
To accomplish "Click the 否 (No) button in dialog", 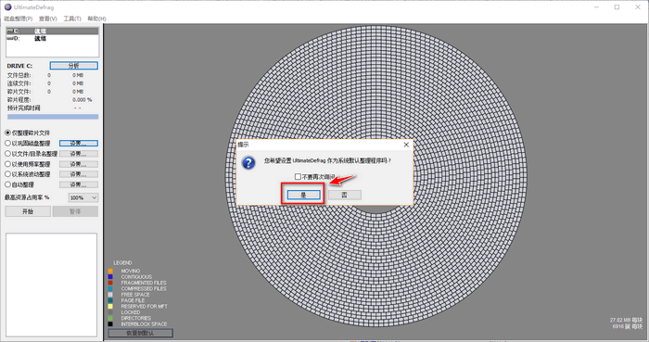I will tap(344, 195).
